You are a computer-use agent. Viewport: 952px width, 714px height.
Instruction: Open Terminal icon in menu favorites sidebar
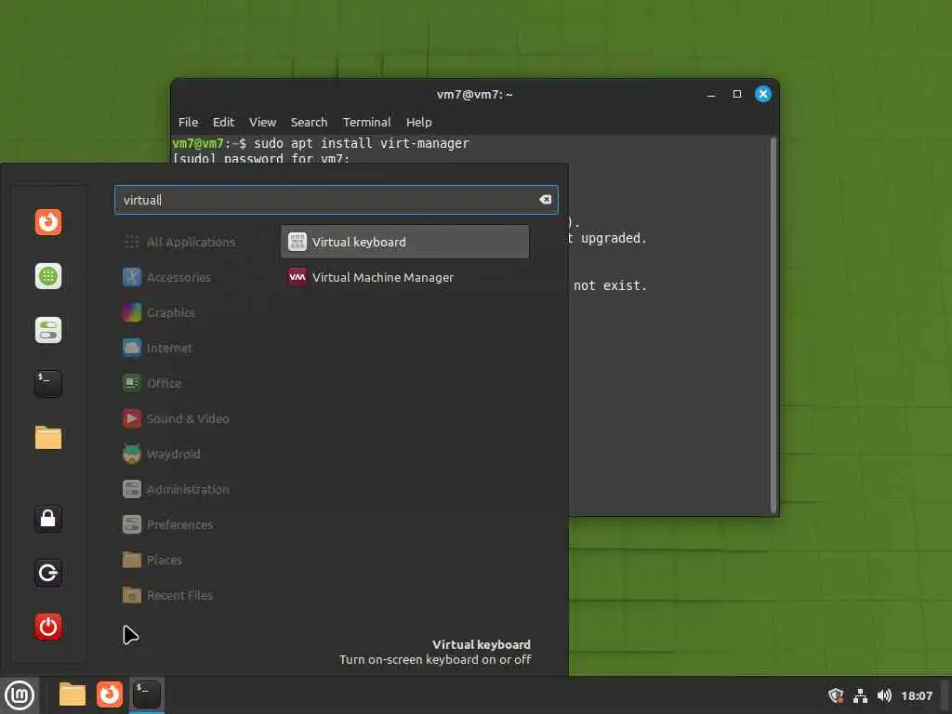48,384
